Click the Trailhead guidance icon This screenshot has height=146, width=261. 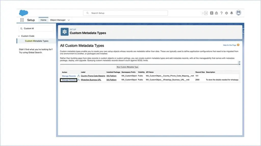click(216, 13)
